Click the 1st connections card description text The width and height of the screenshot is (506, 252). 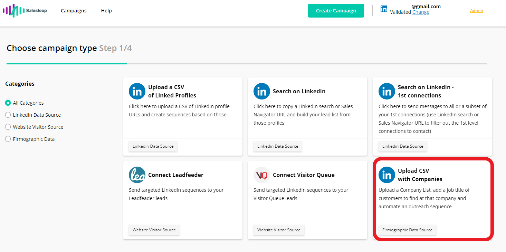point(432,119)
